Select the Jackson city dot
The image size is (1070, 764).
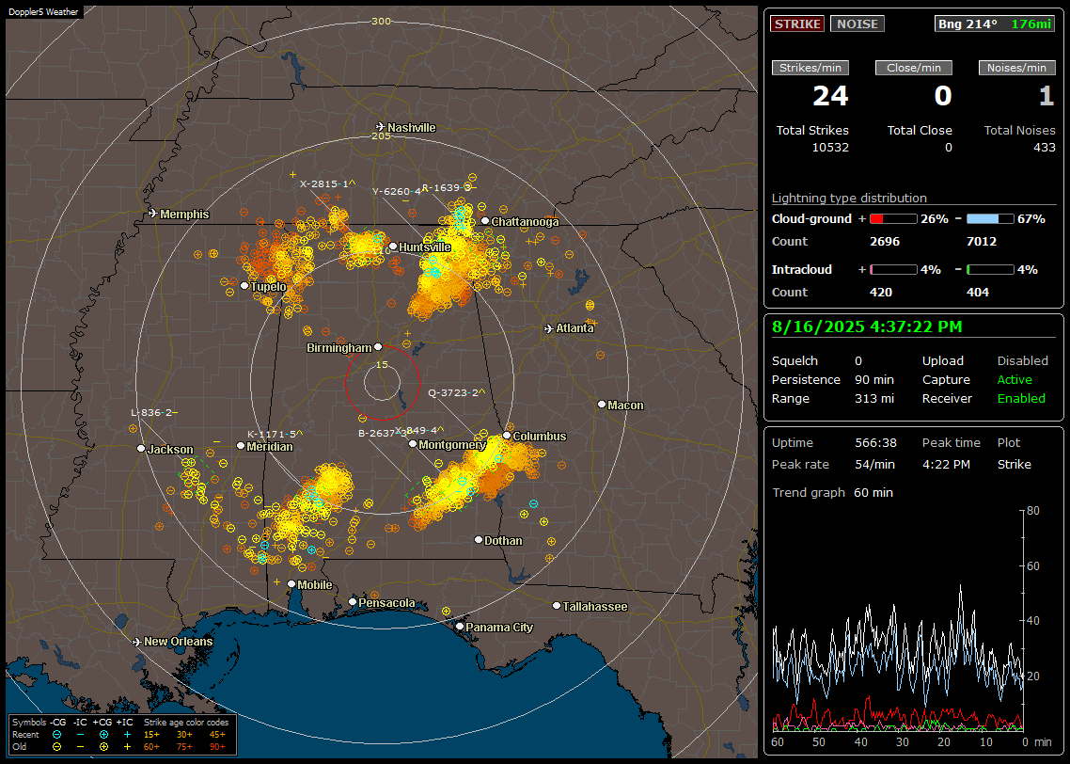click(x=141, y=449)
